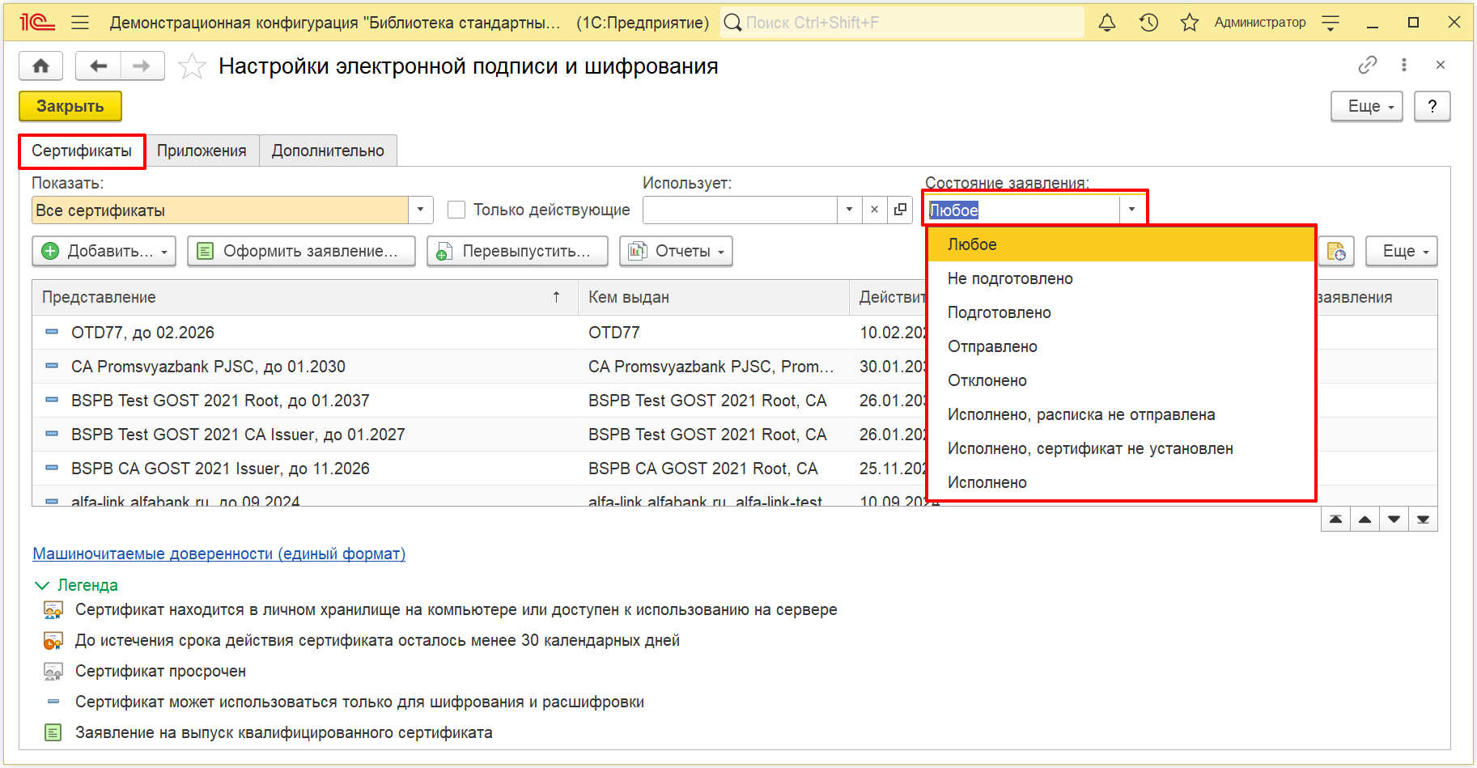Click the Администратор user name

[x=1260, y=23]
